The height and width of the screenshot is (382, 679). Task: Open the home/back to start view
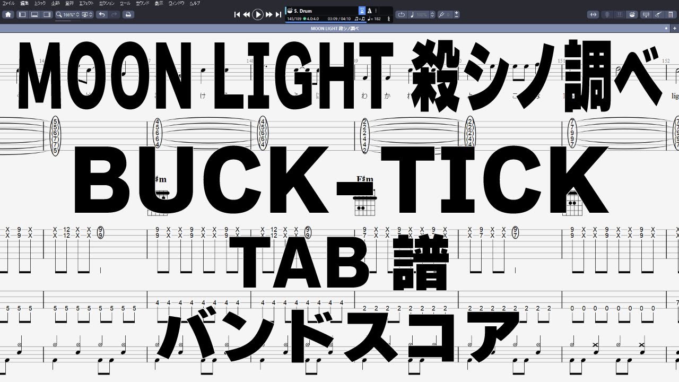(7, 14)
